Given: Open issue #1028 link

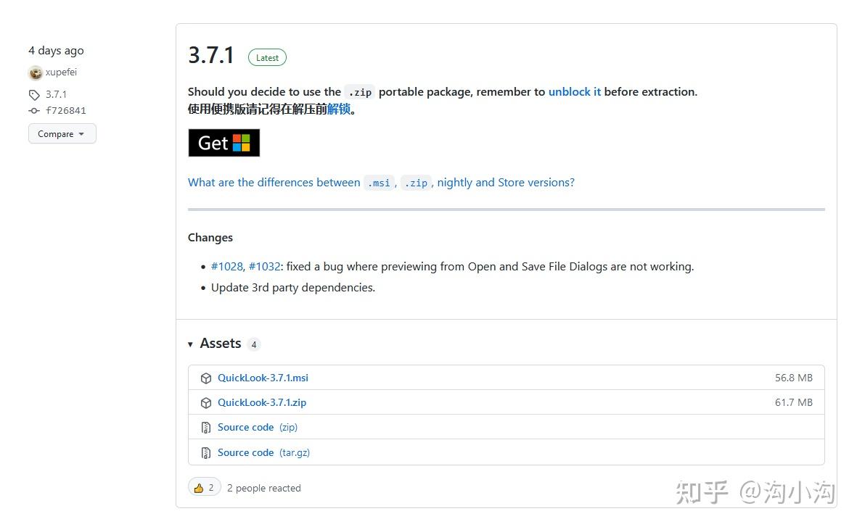Looking at the screenshot, I should (226, 267).
